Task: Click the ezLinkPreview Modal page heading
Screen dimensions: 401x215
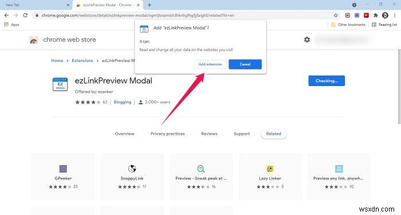Action: pyautogui.click(x=113, y=81)
